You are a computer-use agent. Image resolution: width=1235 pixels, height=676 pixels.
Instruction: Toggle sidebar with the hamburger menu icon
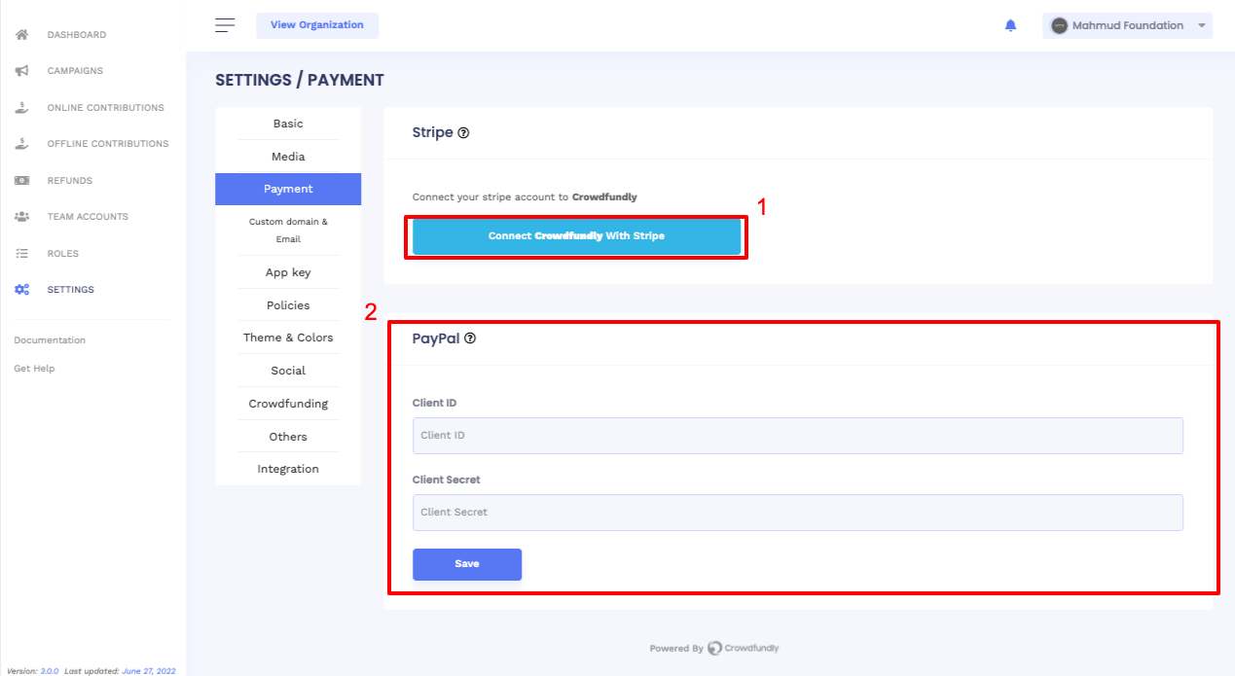pyautogui.click(x=225, y=25)
